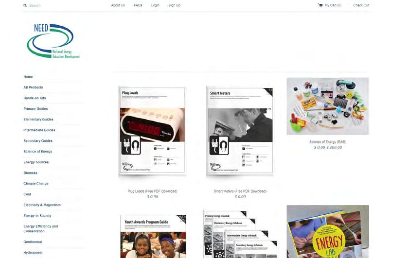This screenshot has height=258, width=409.
Task: Open the About Us page
Action: 118,5
